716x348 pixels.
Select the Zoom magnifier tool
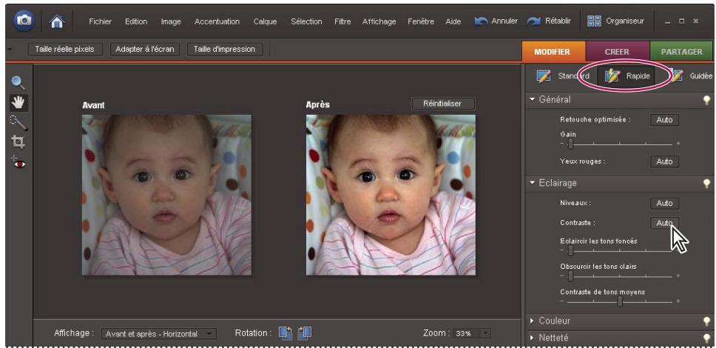[x=18, y=83]
